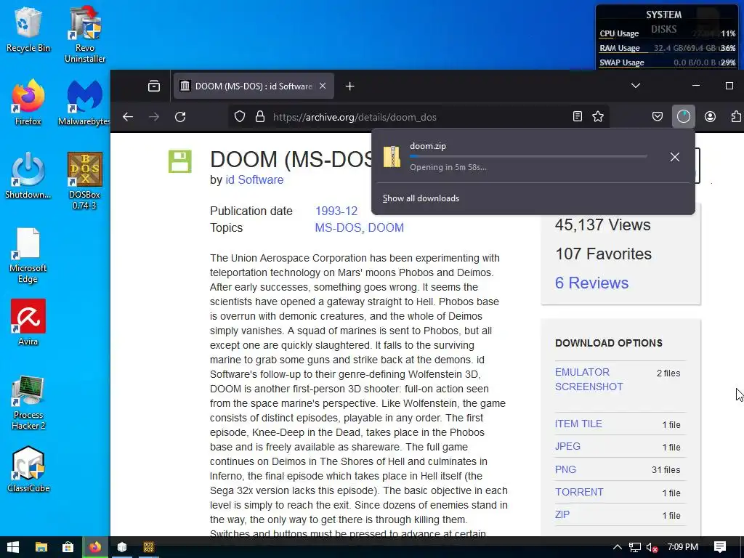Open a new tab with plus button
Image resolution: width=744 pixels, height=558 pixels.
349,86
